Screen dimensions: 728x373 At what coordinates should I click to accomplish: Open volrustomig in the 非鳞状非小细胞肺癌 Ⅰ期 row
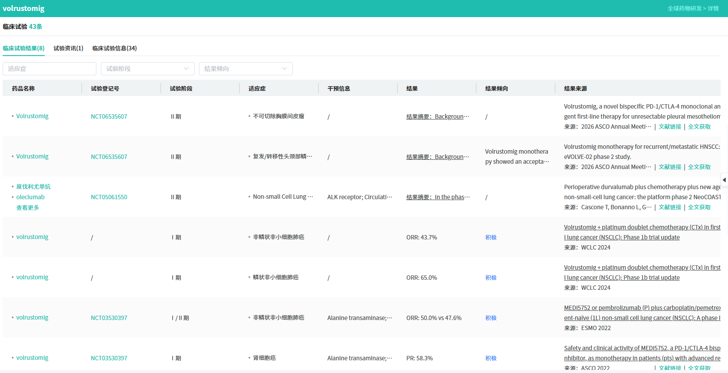pos(32,237)
